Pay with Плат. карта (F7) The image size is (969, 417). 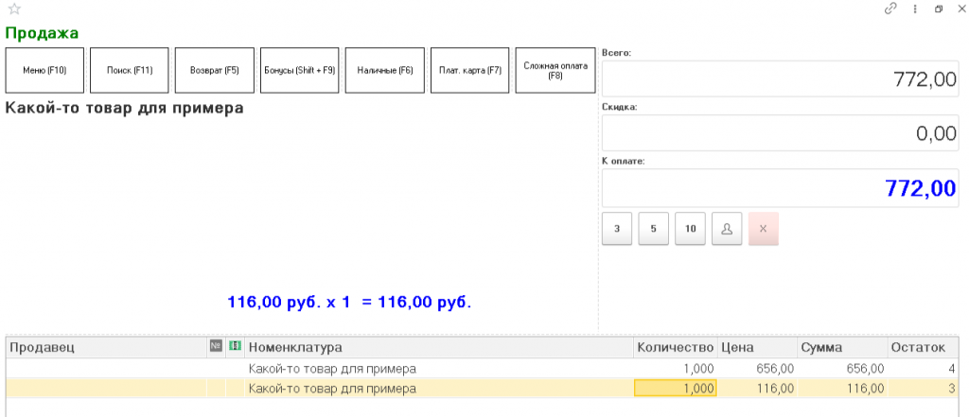pyautogui.click(x=469, y=70)
